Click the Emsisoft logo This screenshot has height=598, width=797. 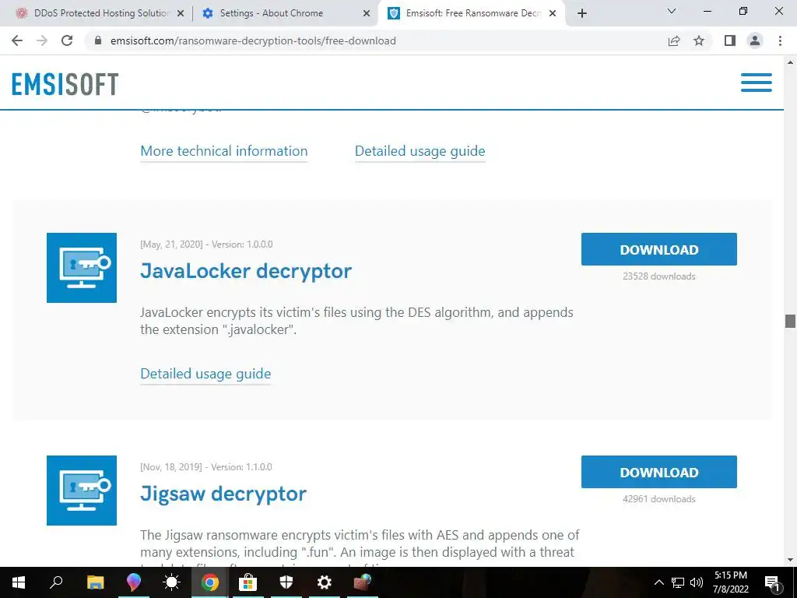click(x=65, y=84)
